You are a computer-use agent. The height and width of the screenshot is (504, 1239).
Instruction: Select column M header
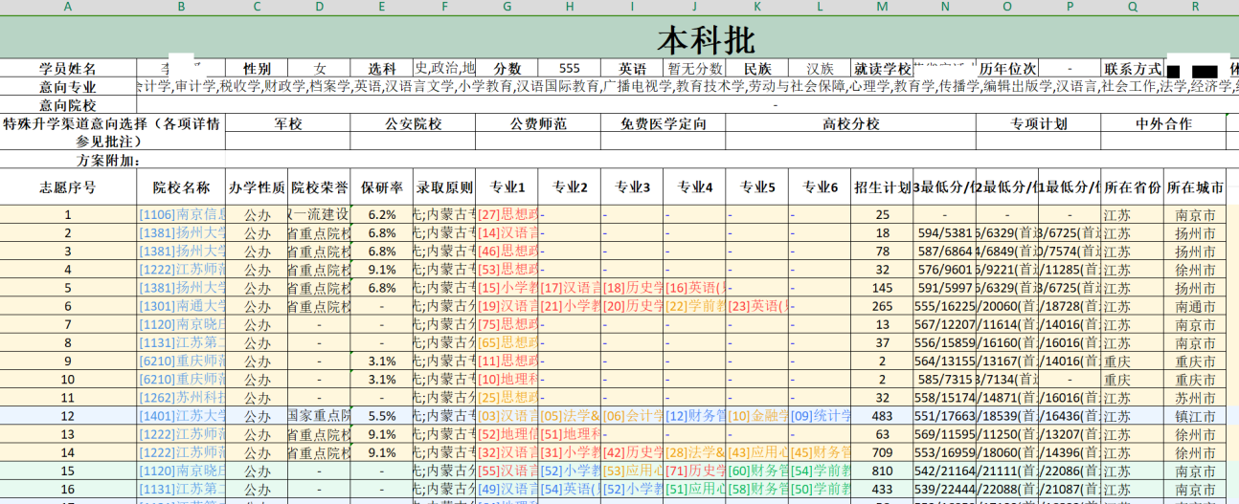click(x=882, y=7)
